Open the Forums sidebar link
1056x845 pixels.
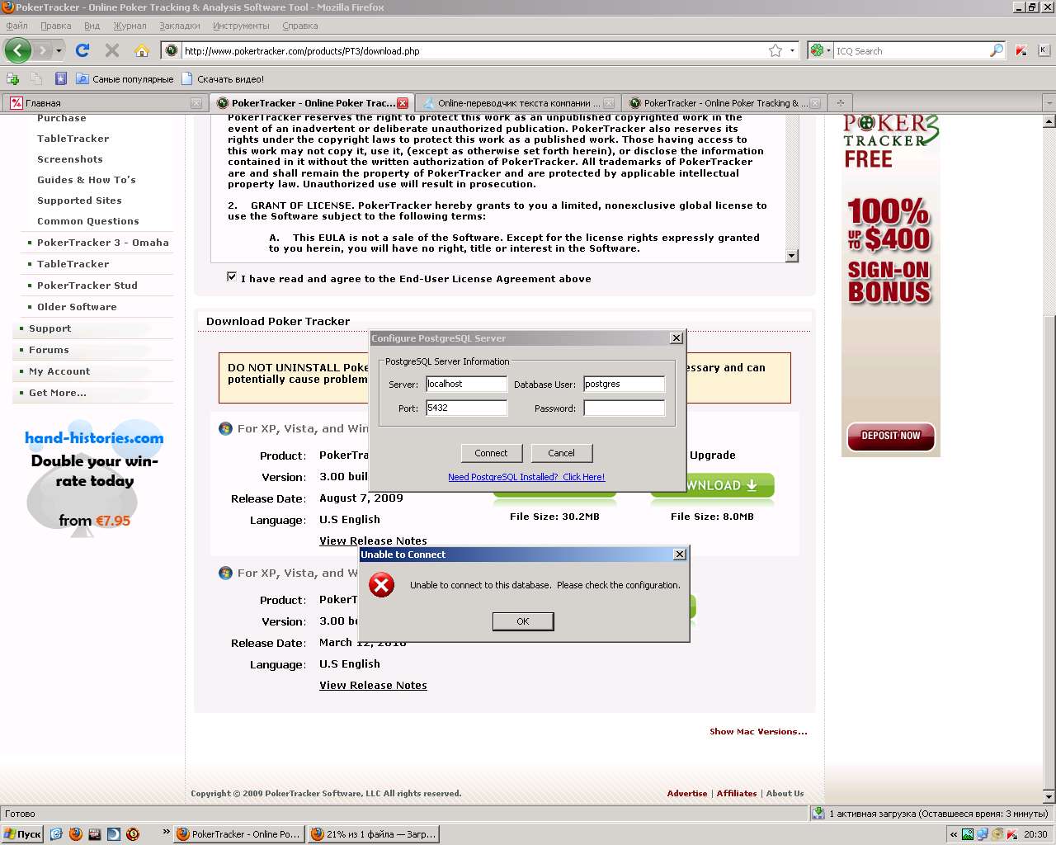(49, 350)
